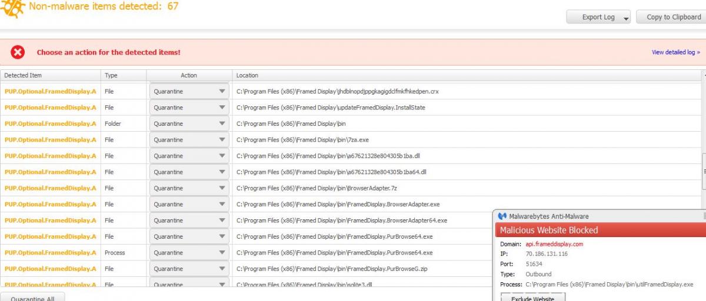
Task: Click Exclude Website in the blocked popup
Action: coord(533,297)
